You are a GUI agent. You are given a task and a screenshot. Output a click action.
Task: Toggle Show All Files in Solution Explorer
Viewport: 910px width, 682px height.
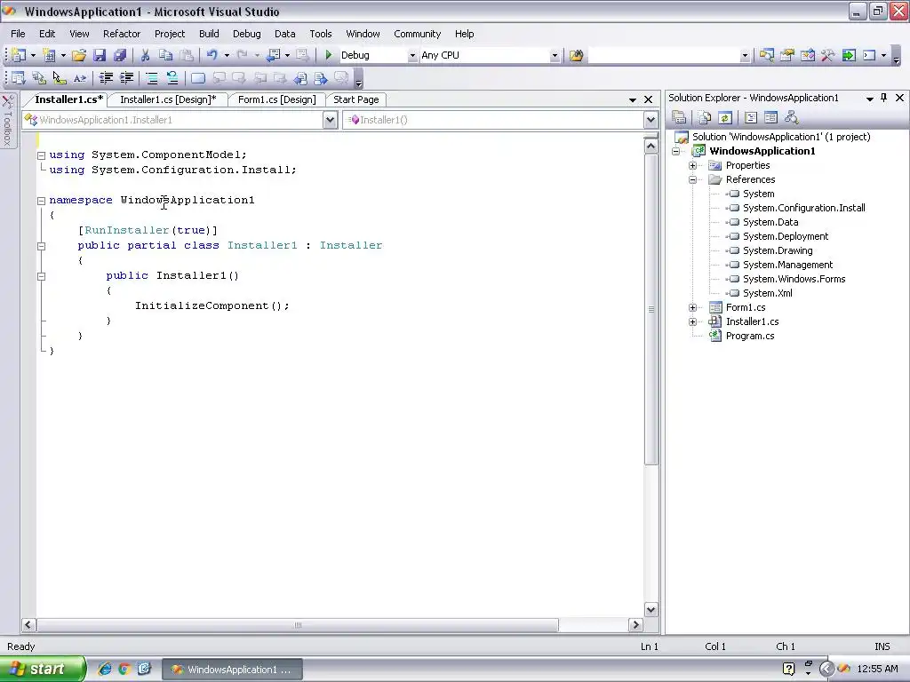[x=705, y=118]
